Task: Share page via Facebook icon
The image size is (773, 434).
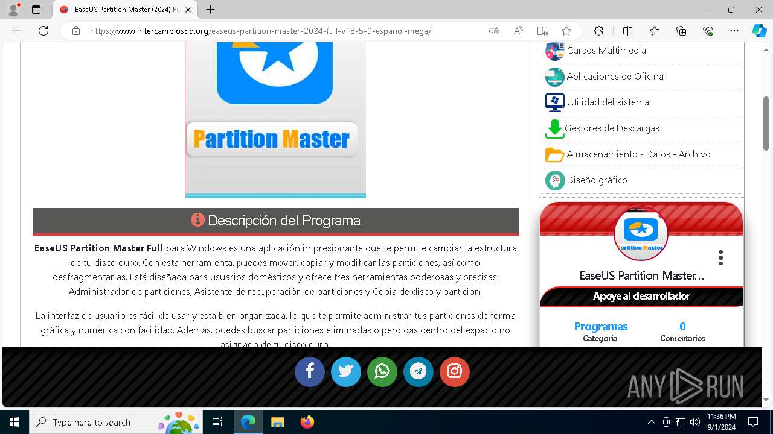Action: (x=310, y=371)
